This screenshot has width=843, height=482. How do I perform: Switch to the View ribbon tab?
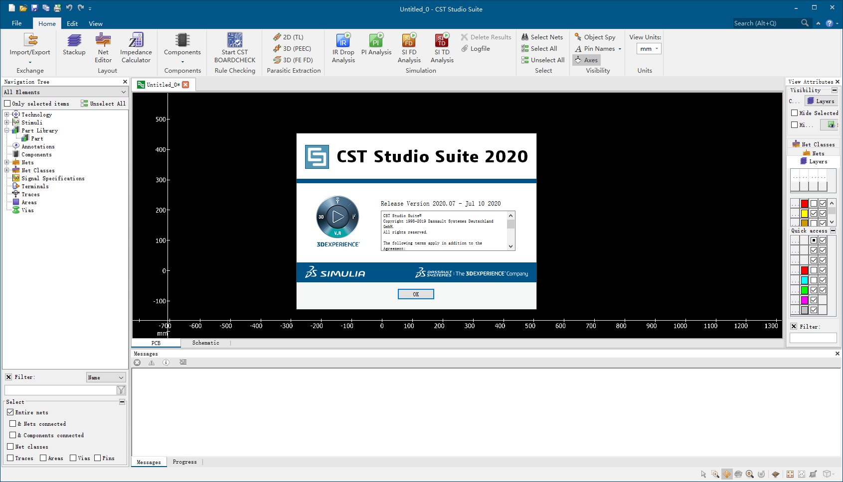[96, 23]
